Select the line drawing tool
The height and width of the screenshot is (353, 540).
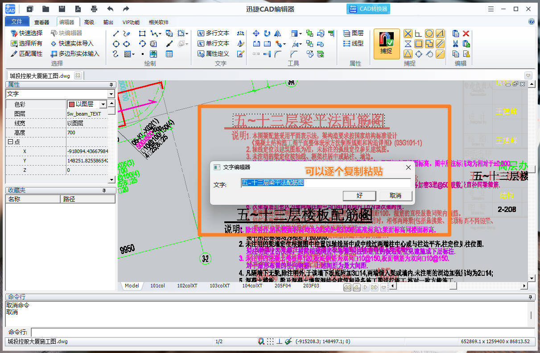coord(116,33)
